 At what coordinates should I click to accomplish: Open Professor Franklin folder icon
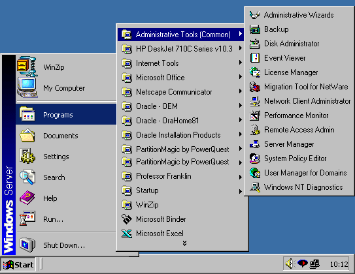click(x=127, y=176)
